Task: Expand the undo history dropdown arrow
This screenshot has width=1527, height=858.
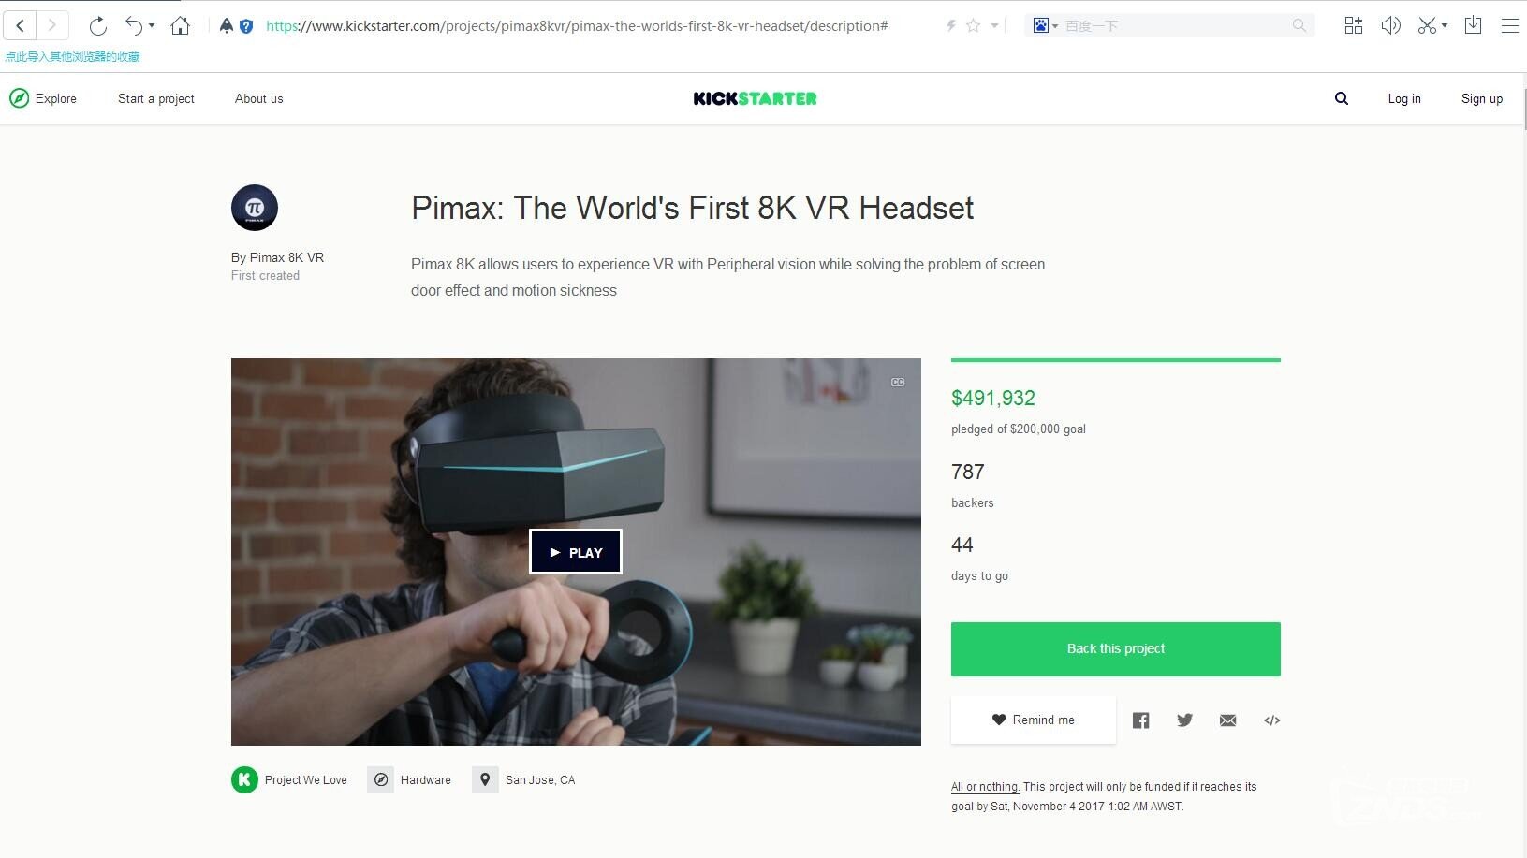Action: pyautogui.click(x=152, y=26)
